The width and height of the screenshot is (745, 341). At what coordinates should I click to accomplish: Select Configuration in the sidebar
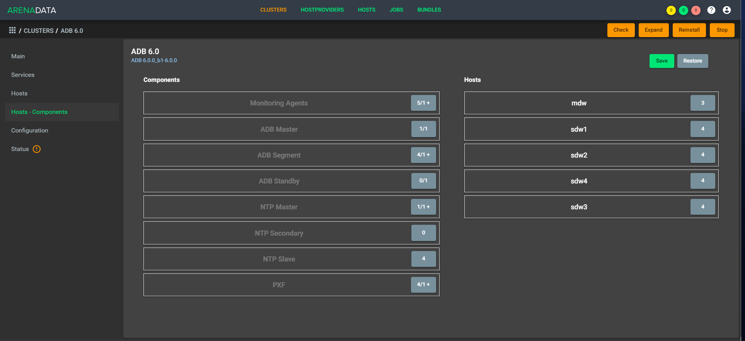pos(62,131)
